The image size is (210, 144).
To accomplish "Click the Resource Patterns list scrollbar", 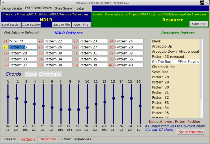I will pyautogui.click(x=201, y=69).
